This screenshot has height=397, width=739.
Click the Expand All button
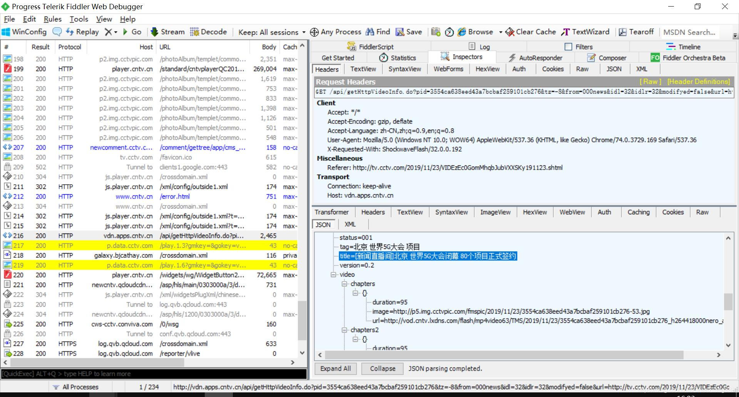coord(336,369)
